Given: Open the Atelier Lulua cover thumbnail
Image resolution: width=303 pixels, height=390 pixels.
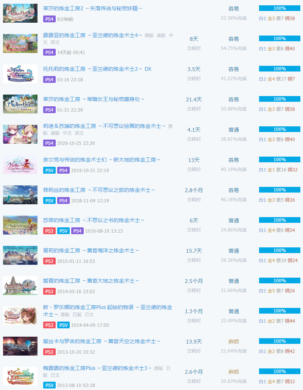Looking at the screenshot, I should click(x=20, y=44).
